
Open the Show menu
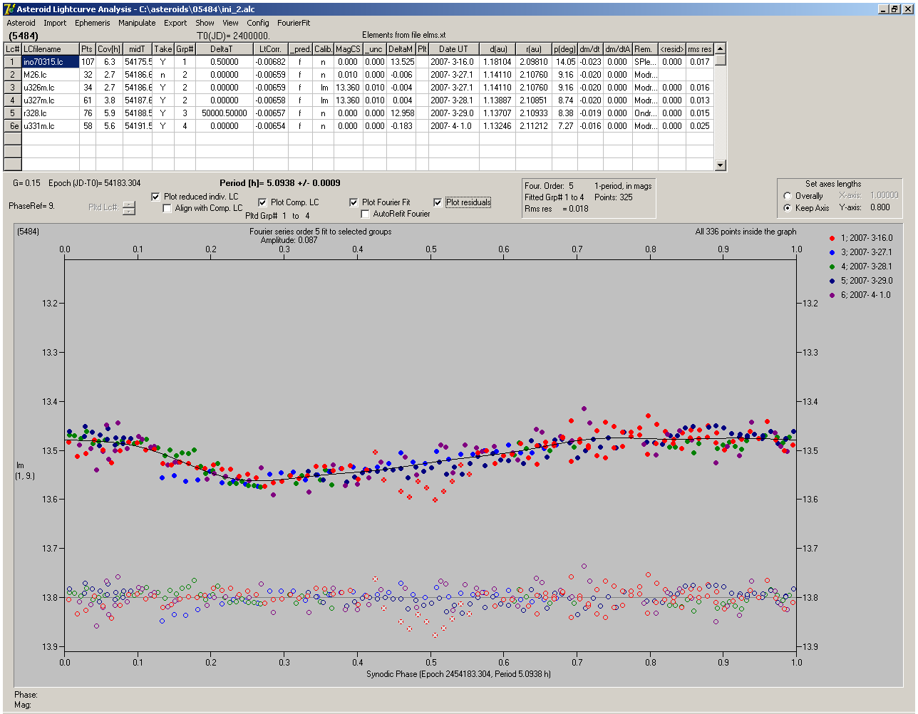click(205, 23)
